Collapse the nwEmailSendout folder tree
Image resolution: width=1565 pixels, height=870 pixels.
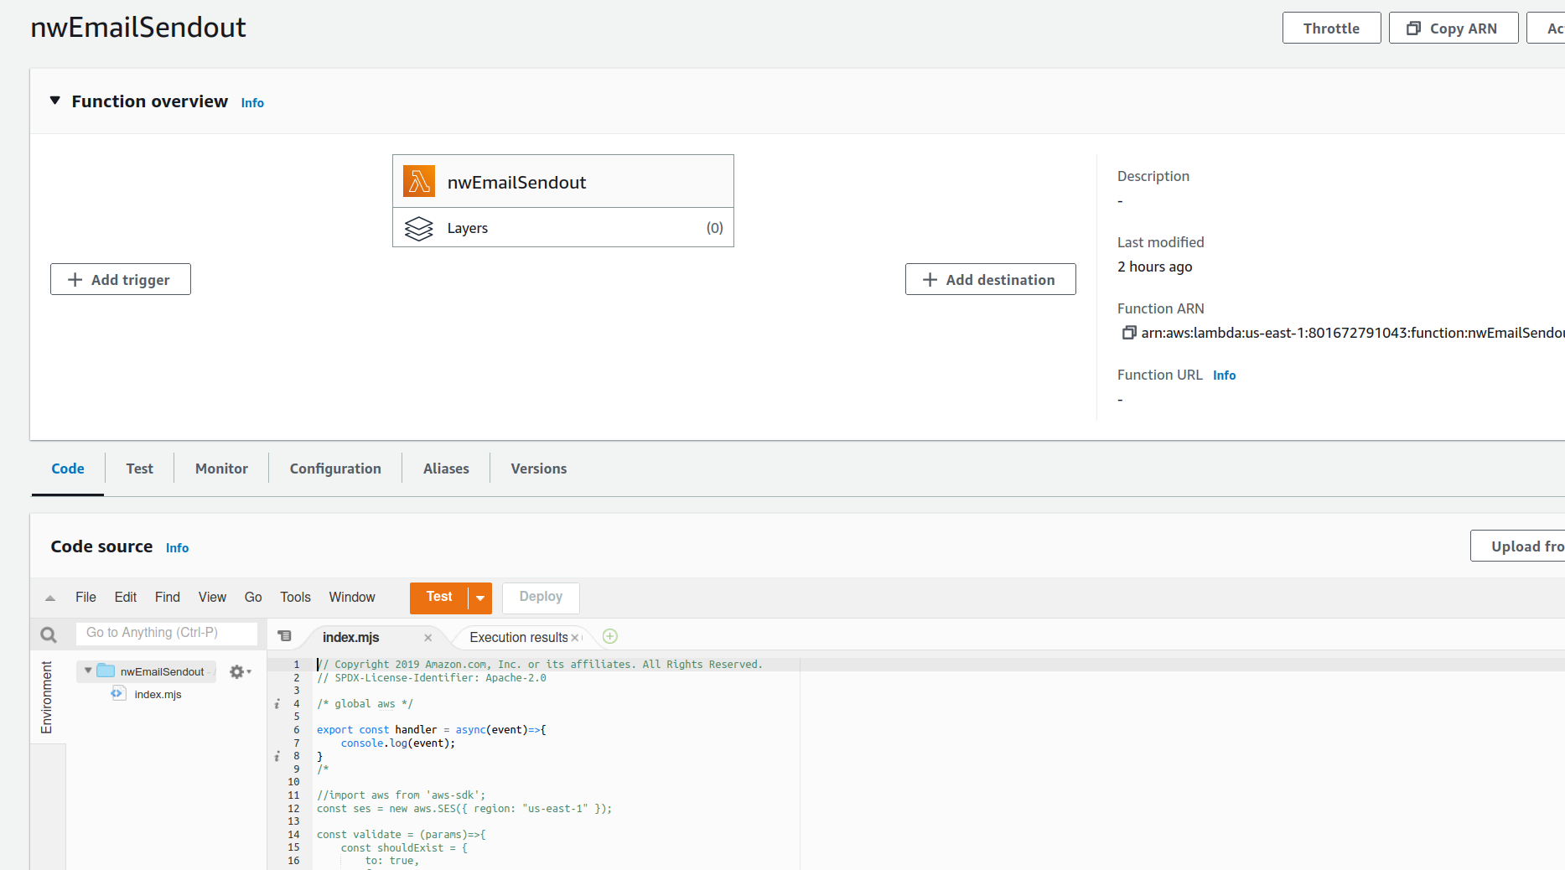pos(88,671)
